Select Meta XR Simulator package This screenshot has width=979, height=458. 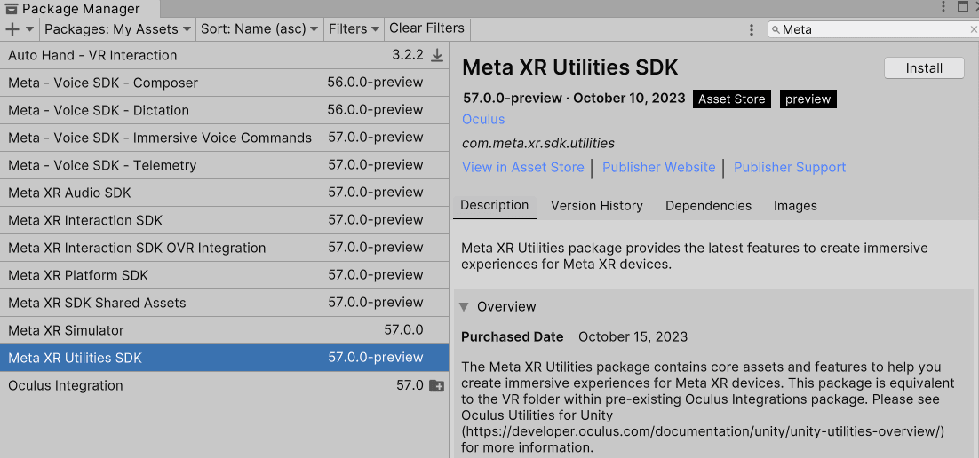pos(224,329)
